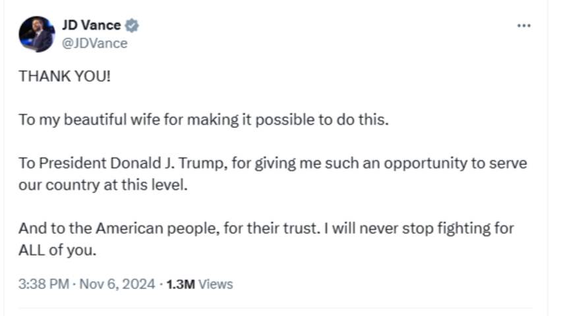Click the "our country at this level." line
Image resolution: width=563 pixels, height=316 pixels.
(104, 185)
